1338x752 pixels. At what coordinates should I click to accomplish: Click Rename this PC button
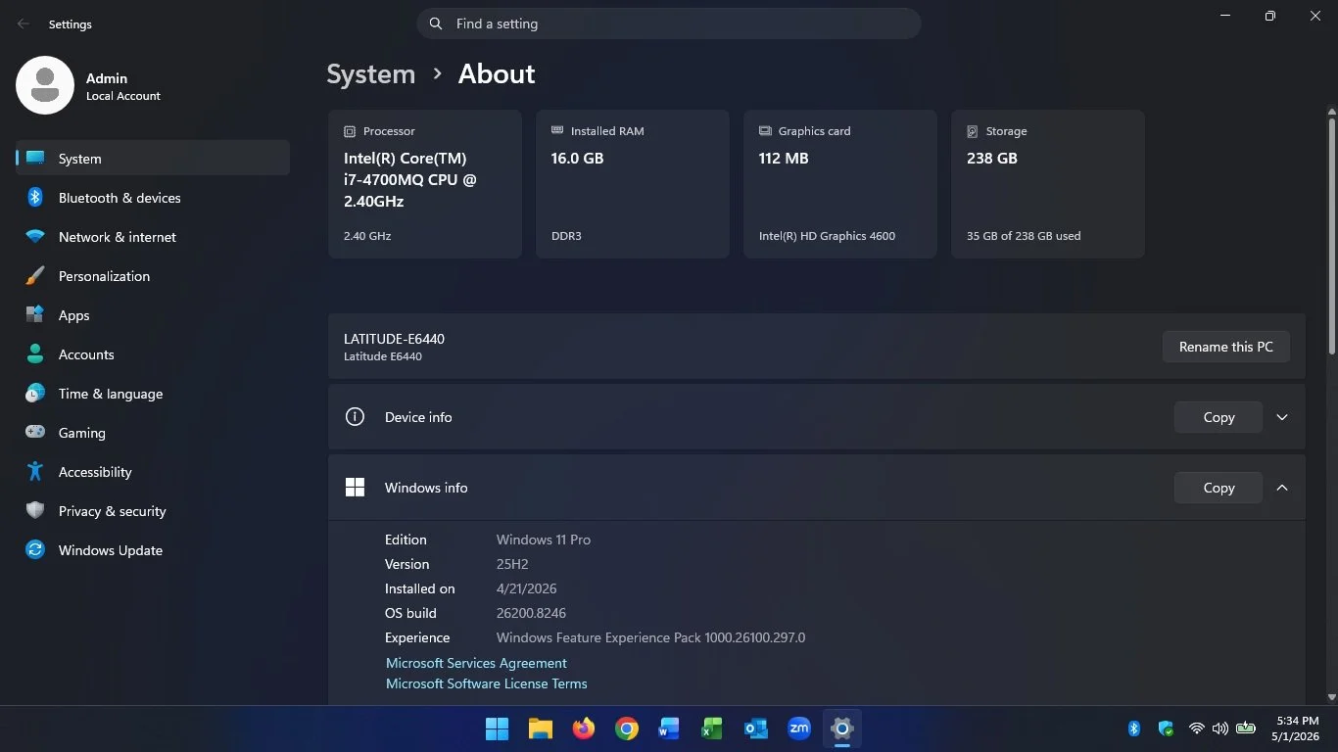[x=1226, y=347]
